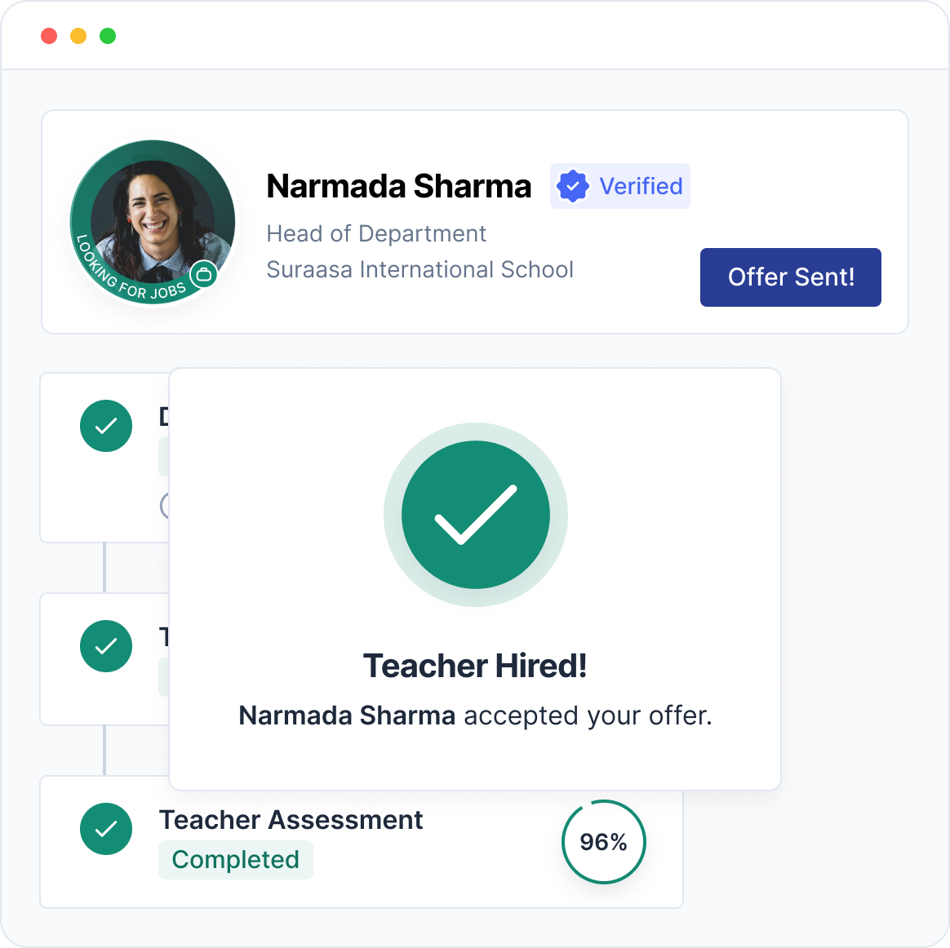Open Narmada Sharma's profile photo
The image size is (950, 948).
click(152, 216)
